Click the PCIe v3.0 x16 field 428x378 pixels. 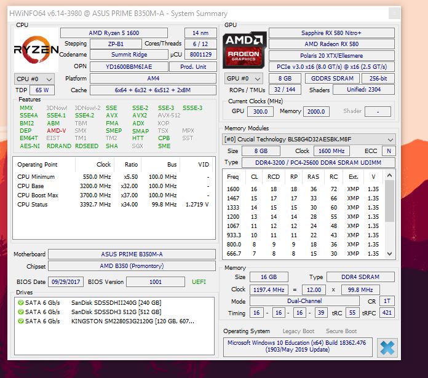331,67
